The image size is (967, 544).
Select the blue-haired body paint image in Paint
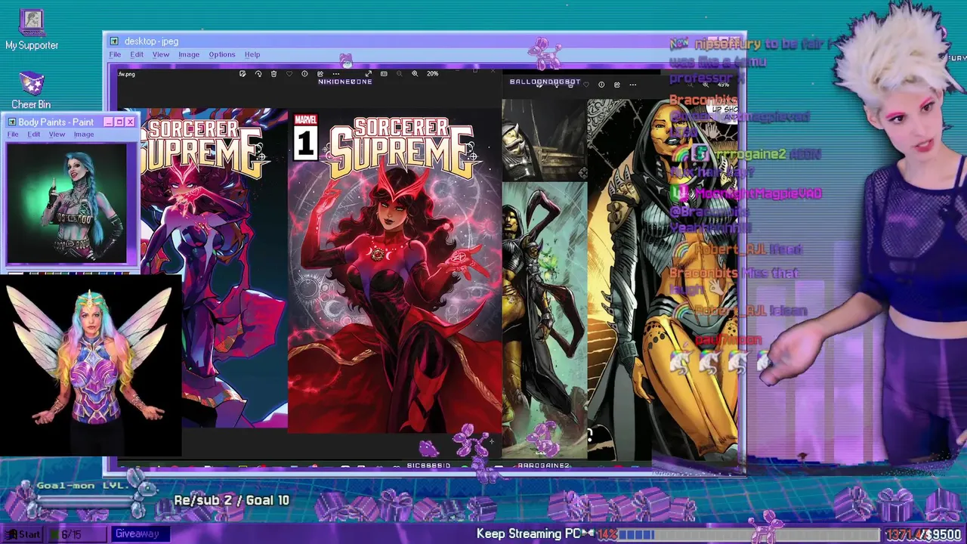(x=66, y=202)
